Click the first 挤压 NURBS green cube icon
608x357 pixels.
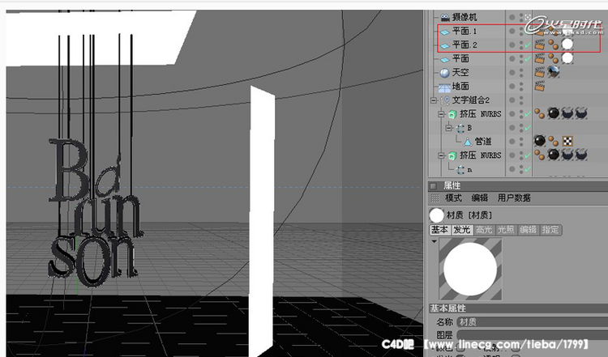point(452,114)
